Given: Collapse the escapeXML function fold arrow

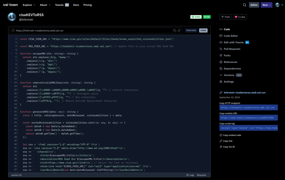Looking at the screenshot, I should [x=11, y=53].
